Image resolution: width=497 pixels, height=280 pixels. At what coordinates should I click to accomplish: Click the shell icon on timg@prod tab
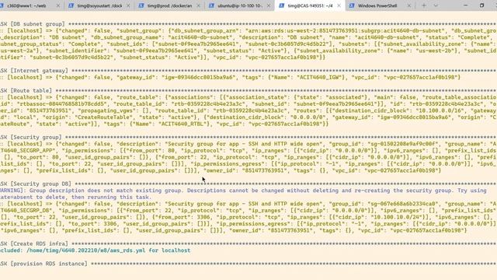tap(141, 5)
